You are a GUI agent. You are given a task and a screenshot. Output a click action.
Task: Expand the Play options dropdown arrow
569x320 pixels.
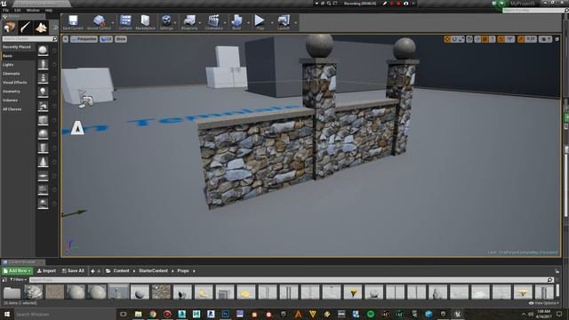click(272, 23)
